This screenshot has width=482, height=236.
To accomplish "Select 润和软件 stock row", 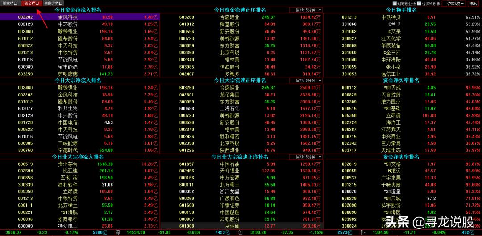I will (80, 185).
